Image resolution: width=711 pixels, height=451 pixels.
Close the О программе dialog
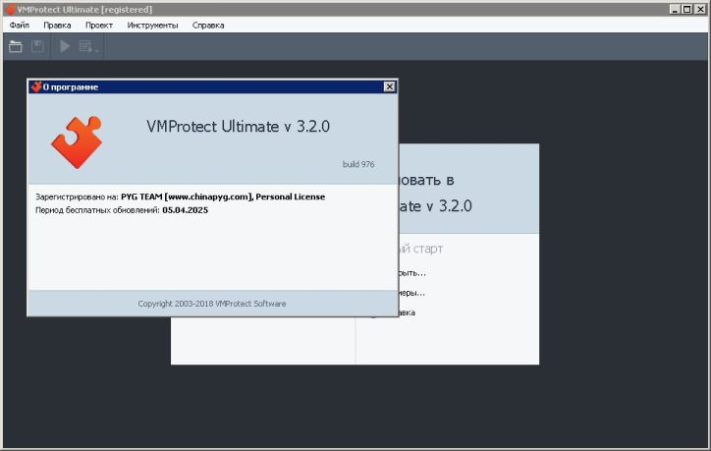click(389, 86)
